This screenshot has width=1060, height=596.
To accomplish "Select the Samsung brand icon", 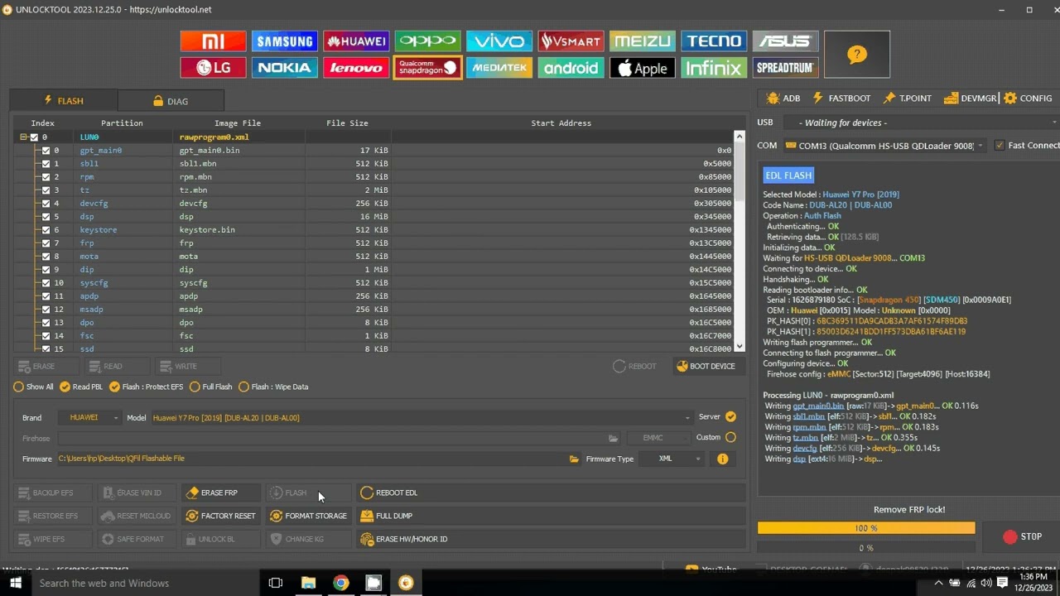I will 284,41.
